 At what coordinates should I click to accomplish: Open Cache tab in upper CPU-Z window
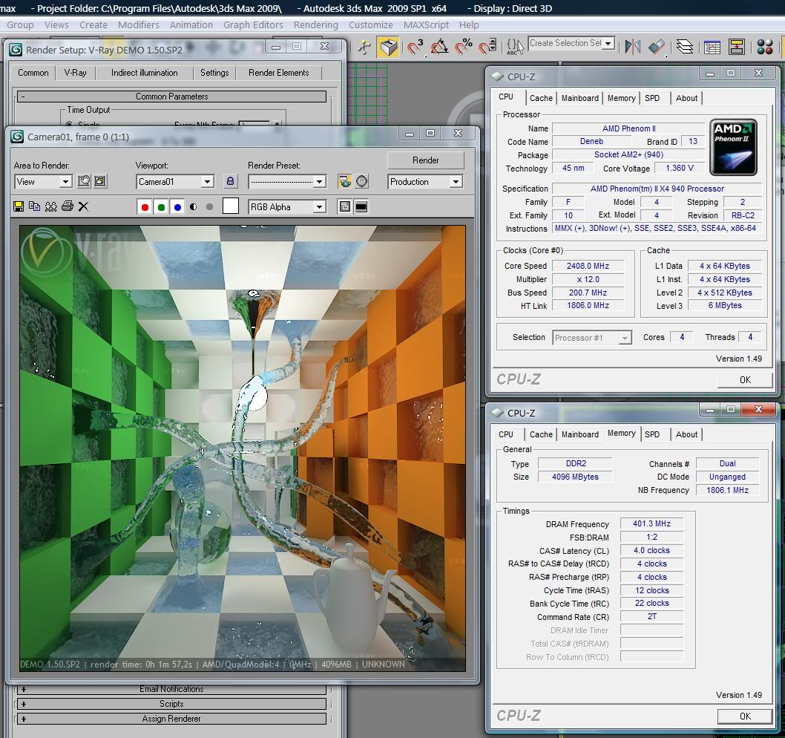[541, 98]
